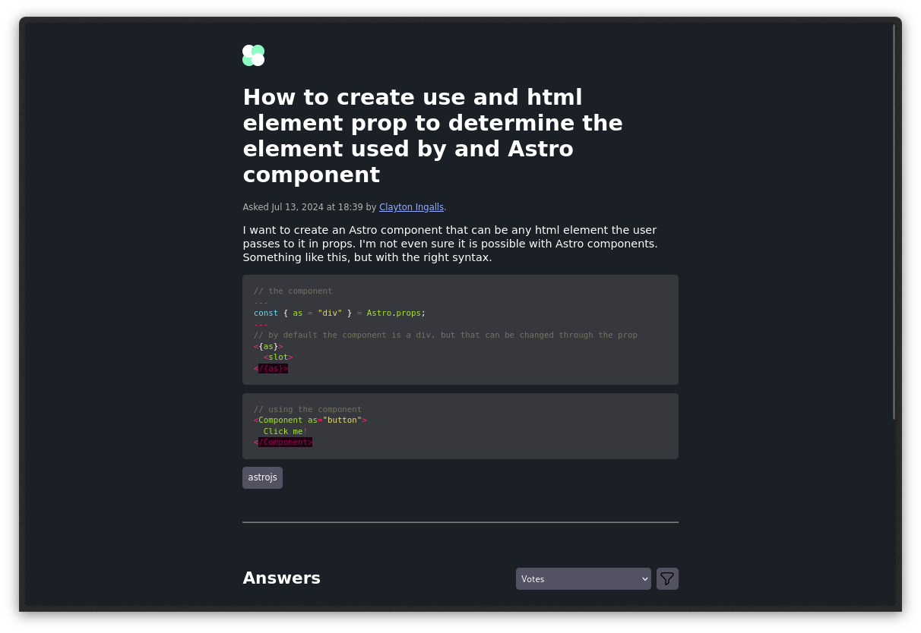Click the 'Asked Jul 13, 2024' timestamp
This screenshot has width=921, height=633.
point(302,207)
